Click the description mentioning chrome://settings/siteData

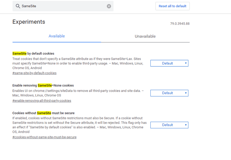coord(77,93)
